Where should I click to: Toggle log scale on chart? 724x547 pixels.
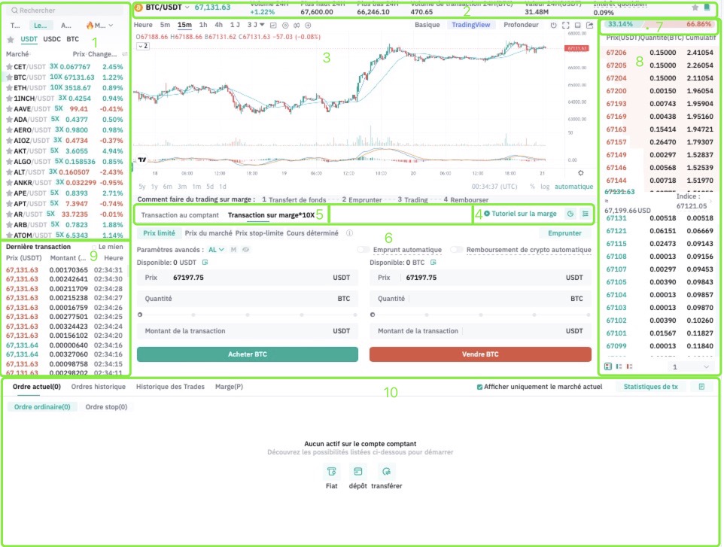[x=546, y=187]
